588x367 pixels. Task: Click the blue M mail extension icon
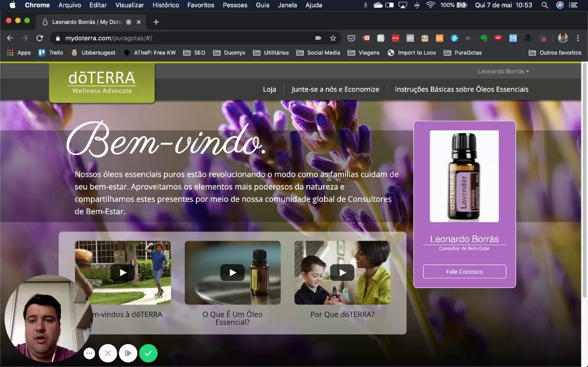pyautogui.click(x=513, y=38)
